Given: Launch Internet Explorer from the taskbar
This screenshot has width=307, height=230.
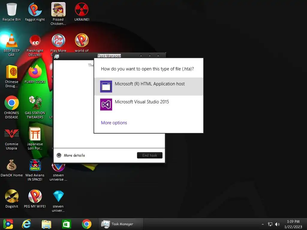Looking at the screenshot, I should coord(27,224).
